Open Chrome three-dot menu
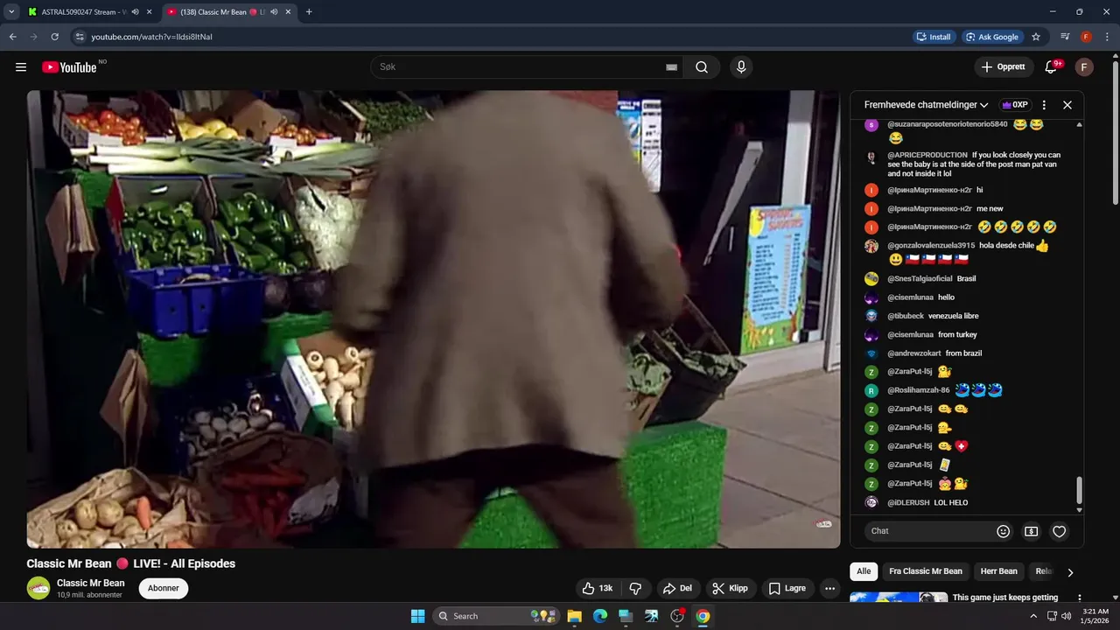 click(1107, 37)
